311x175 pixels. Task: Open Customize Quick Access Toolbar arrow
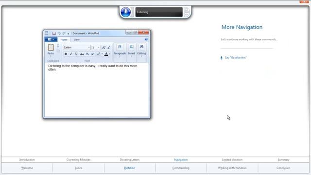pyautogui.click(x=68, y=34)
